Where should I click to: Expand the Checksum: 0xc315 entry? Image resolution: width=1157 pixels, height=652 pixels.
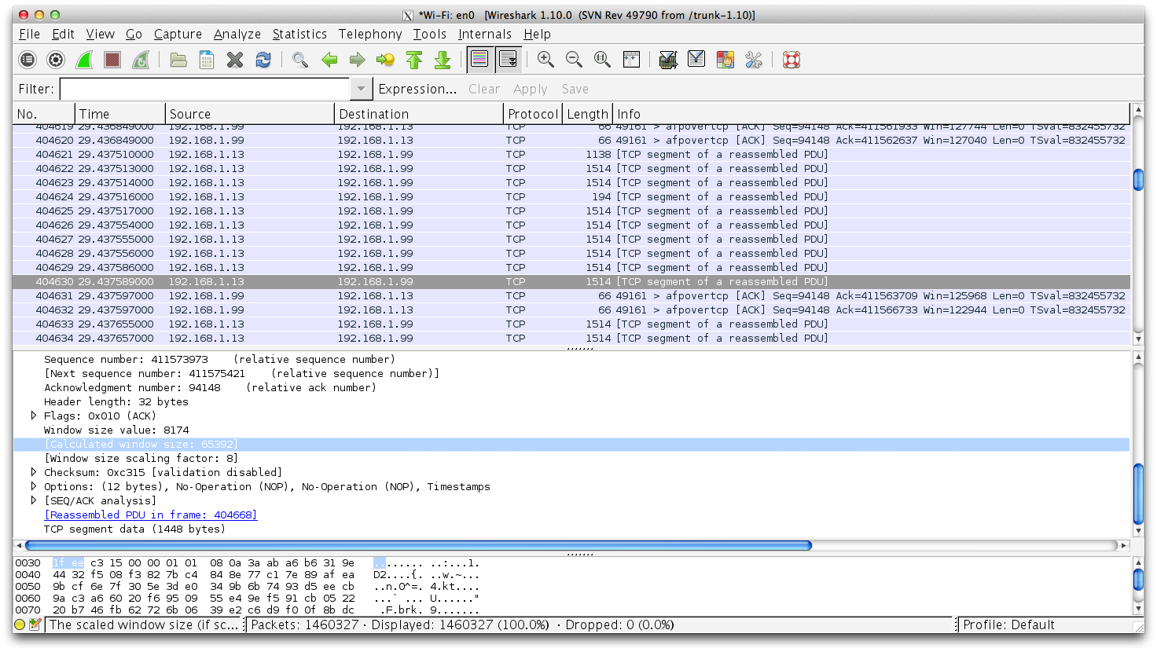(33, 472)
